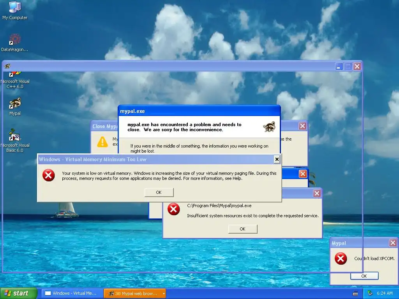Screen dimensions: 399x299
Task: Click the C:\Program Files\Mypal\mypal.exe path text
Action: (x=219, y=206)
